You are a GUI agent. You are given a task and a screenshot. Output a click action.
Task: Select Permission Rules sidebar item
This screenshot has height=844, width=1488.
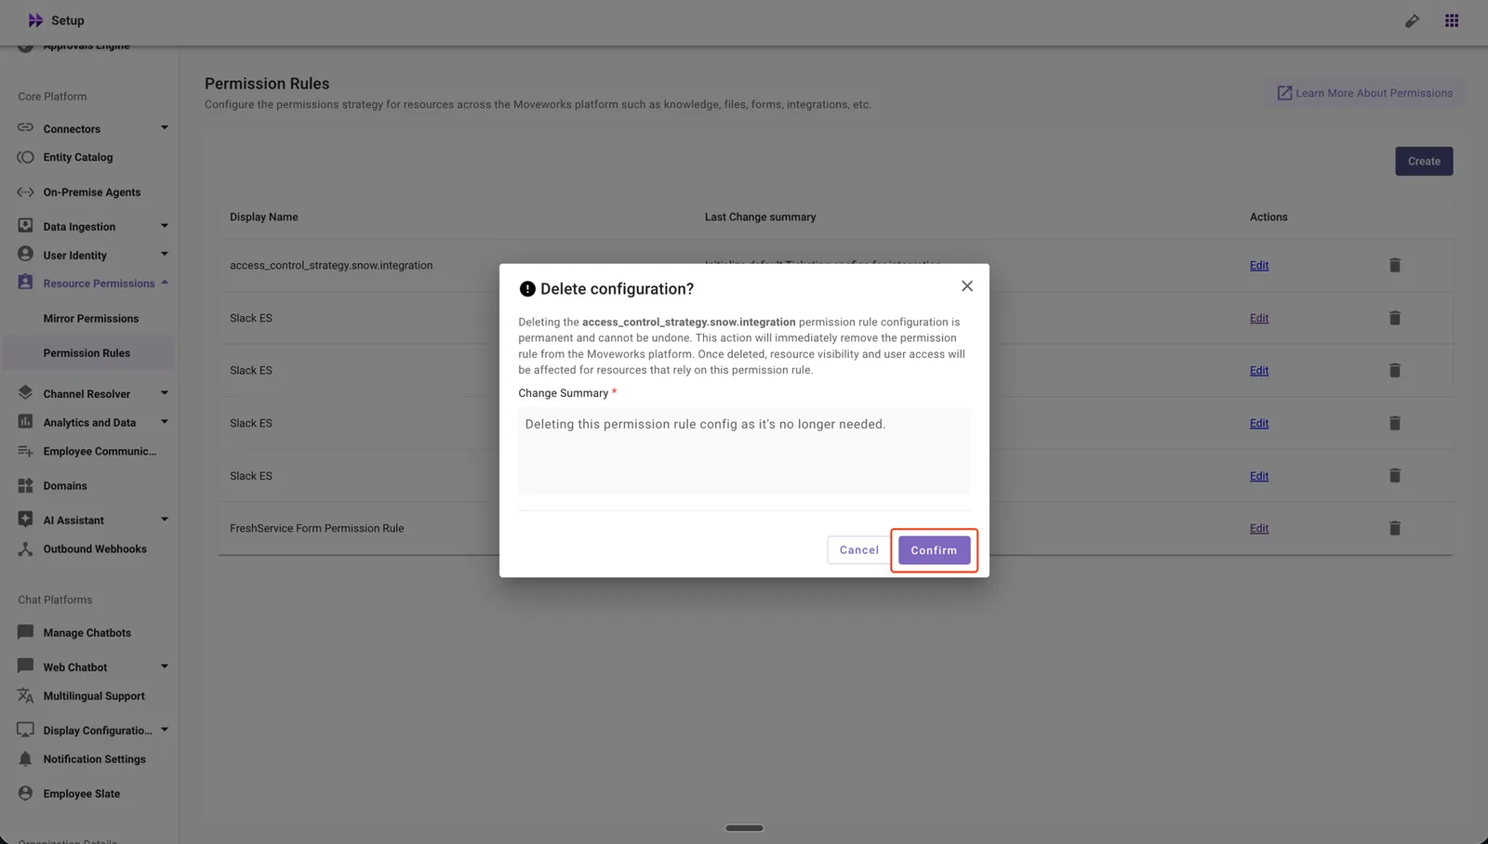[86, 353]
